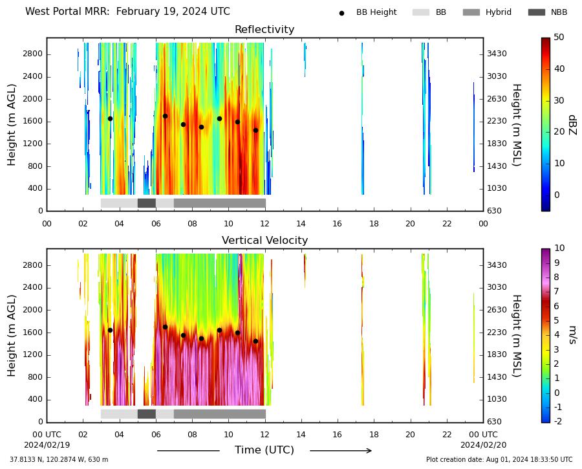Click the BB height dot near 11:30 in Reflectivity
The height and width of the screenshot is (469, 582).
(255, 130)
